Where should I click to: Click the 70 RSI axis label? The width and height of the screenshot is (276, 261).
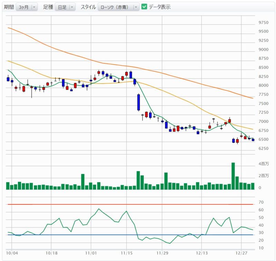pos(261,202)
